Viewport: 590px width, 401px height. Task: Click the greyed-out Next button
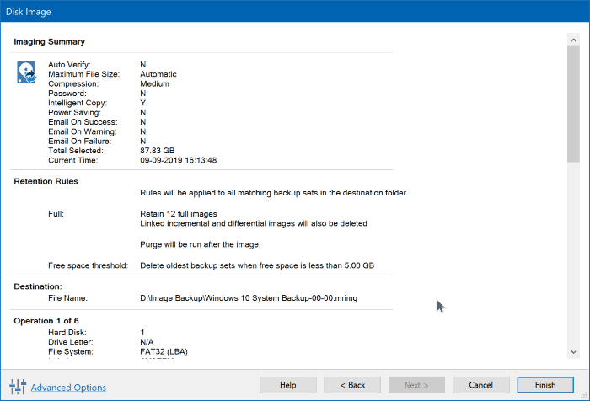tap(416, 385)
